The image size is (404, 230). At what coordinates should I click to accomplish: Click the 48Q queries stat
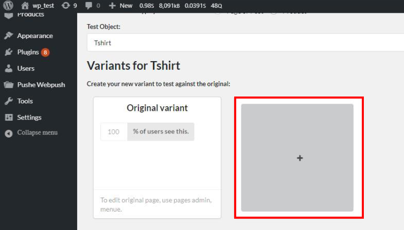[216, 6]
